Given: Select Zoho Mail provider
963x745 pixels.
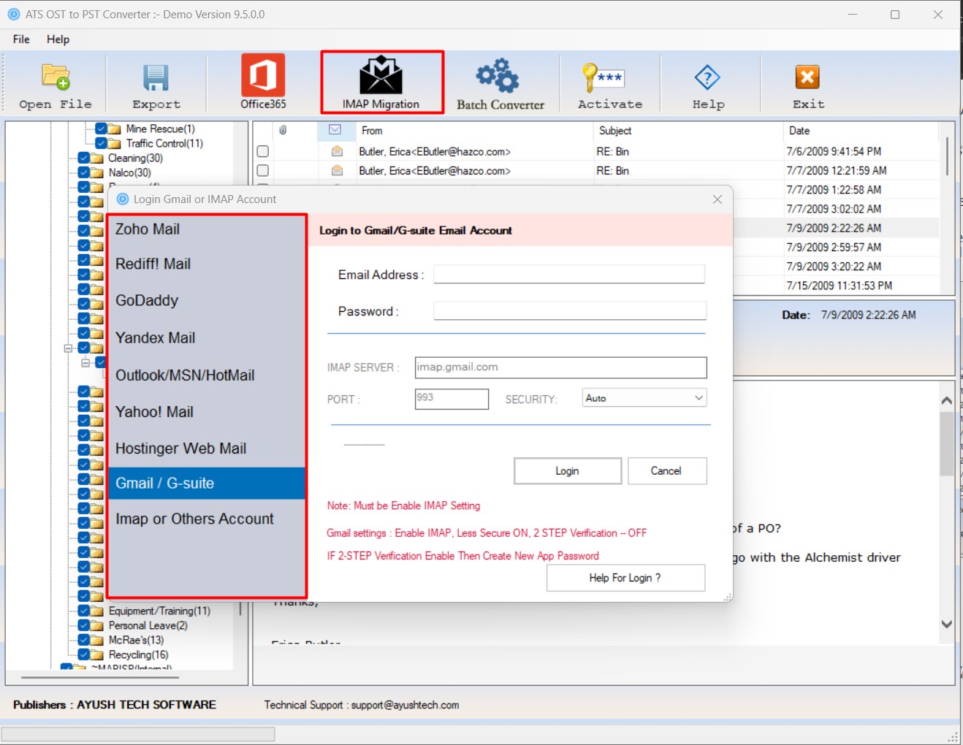Looking at the screenshot, I should (206, 229).
